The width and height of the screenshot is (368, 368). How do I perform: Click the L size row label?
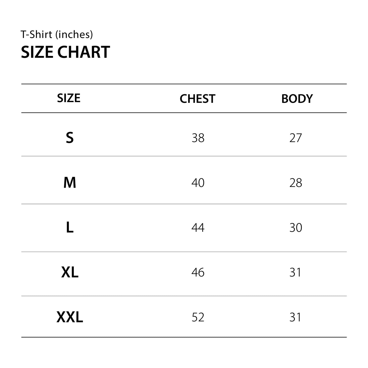point(70,227)
